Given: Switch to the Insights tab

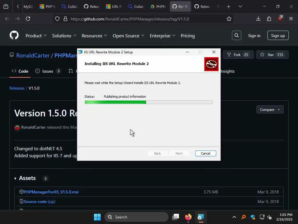Looking at the screenshot, I should click(x=228, y=71).
